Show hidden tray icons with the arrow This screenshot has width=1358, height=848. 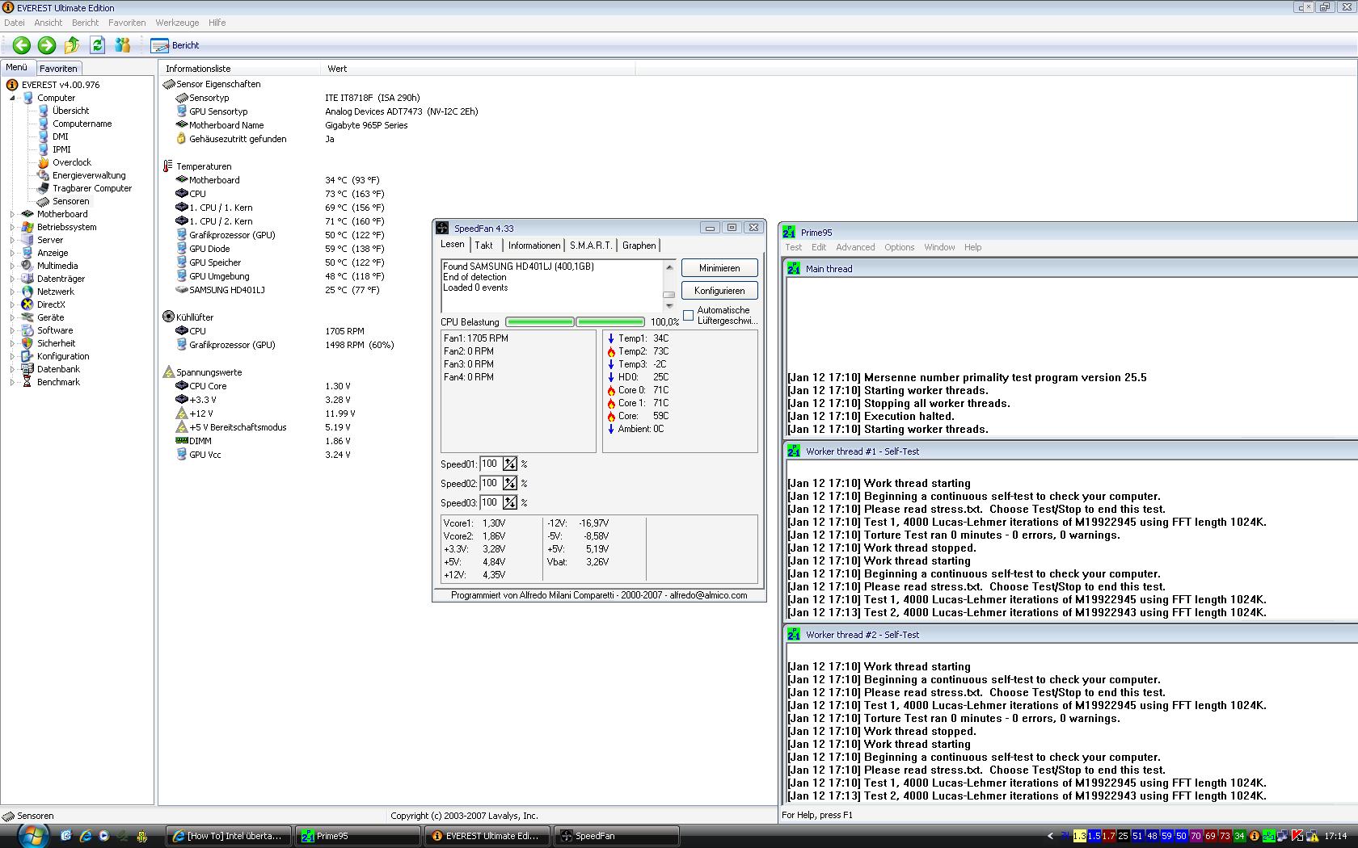tap(1050, 836)
